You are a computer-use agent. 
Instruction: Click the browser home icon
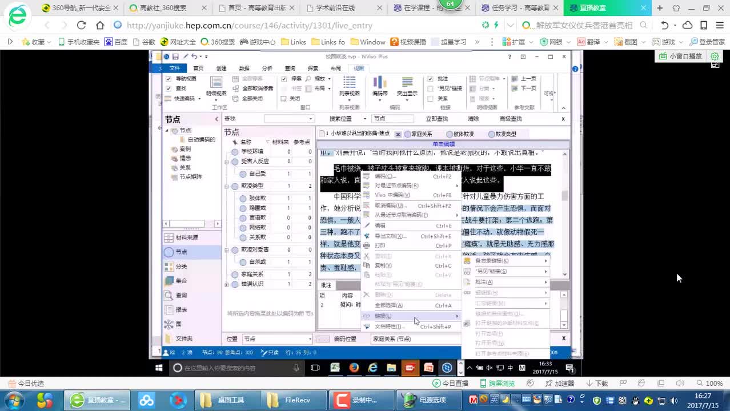point(100,25)
